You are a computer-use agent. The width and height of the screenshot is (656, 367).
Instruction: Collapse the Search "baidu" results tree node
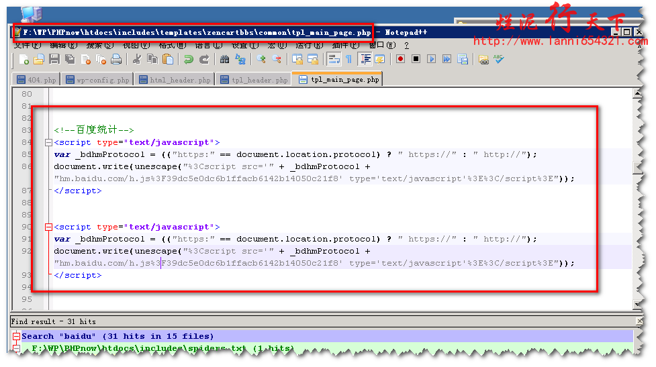(x=16, y=336)
